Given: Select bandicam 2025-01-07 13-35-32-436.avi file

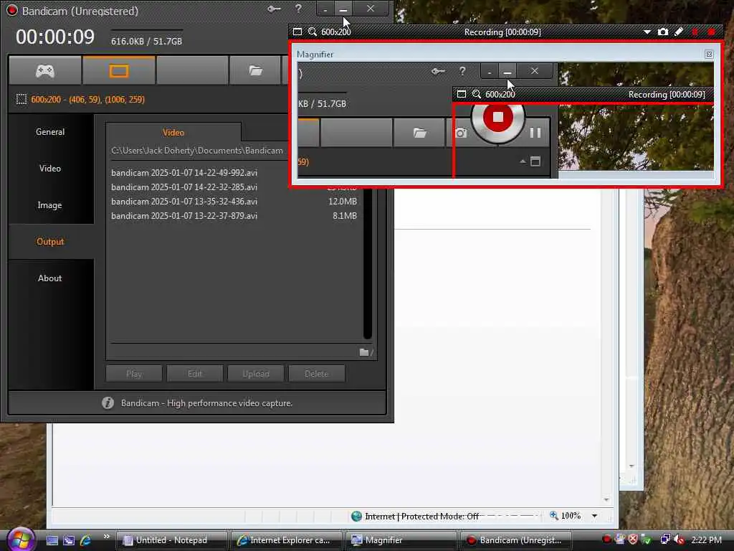Looking at the screenshot, I should [184, 202].
